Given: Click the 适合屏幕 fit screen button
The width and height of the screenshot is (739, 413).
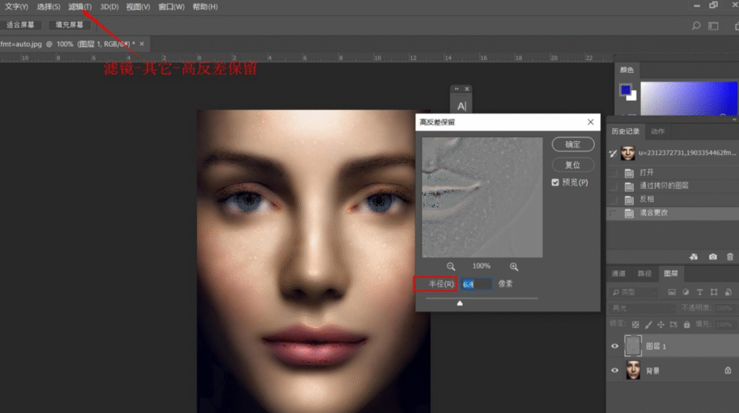Looking at the screenshot, I should [20, 25].
